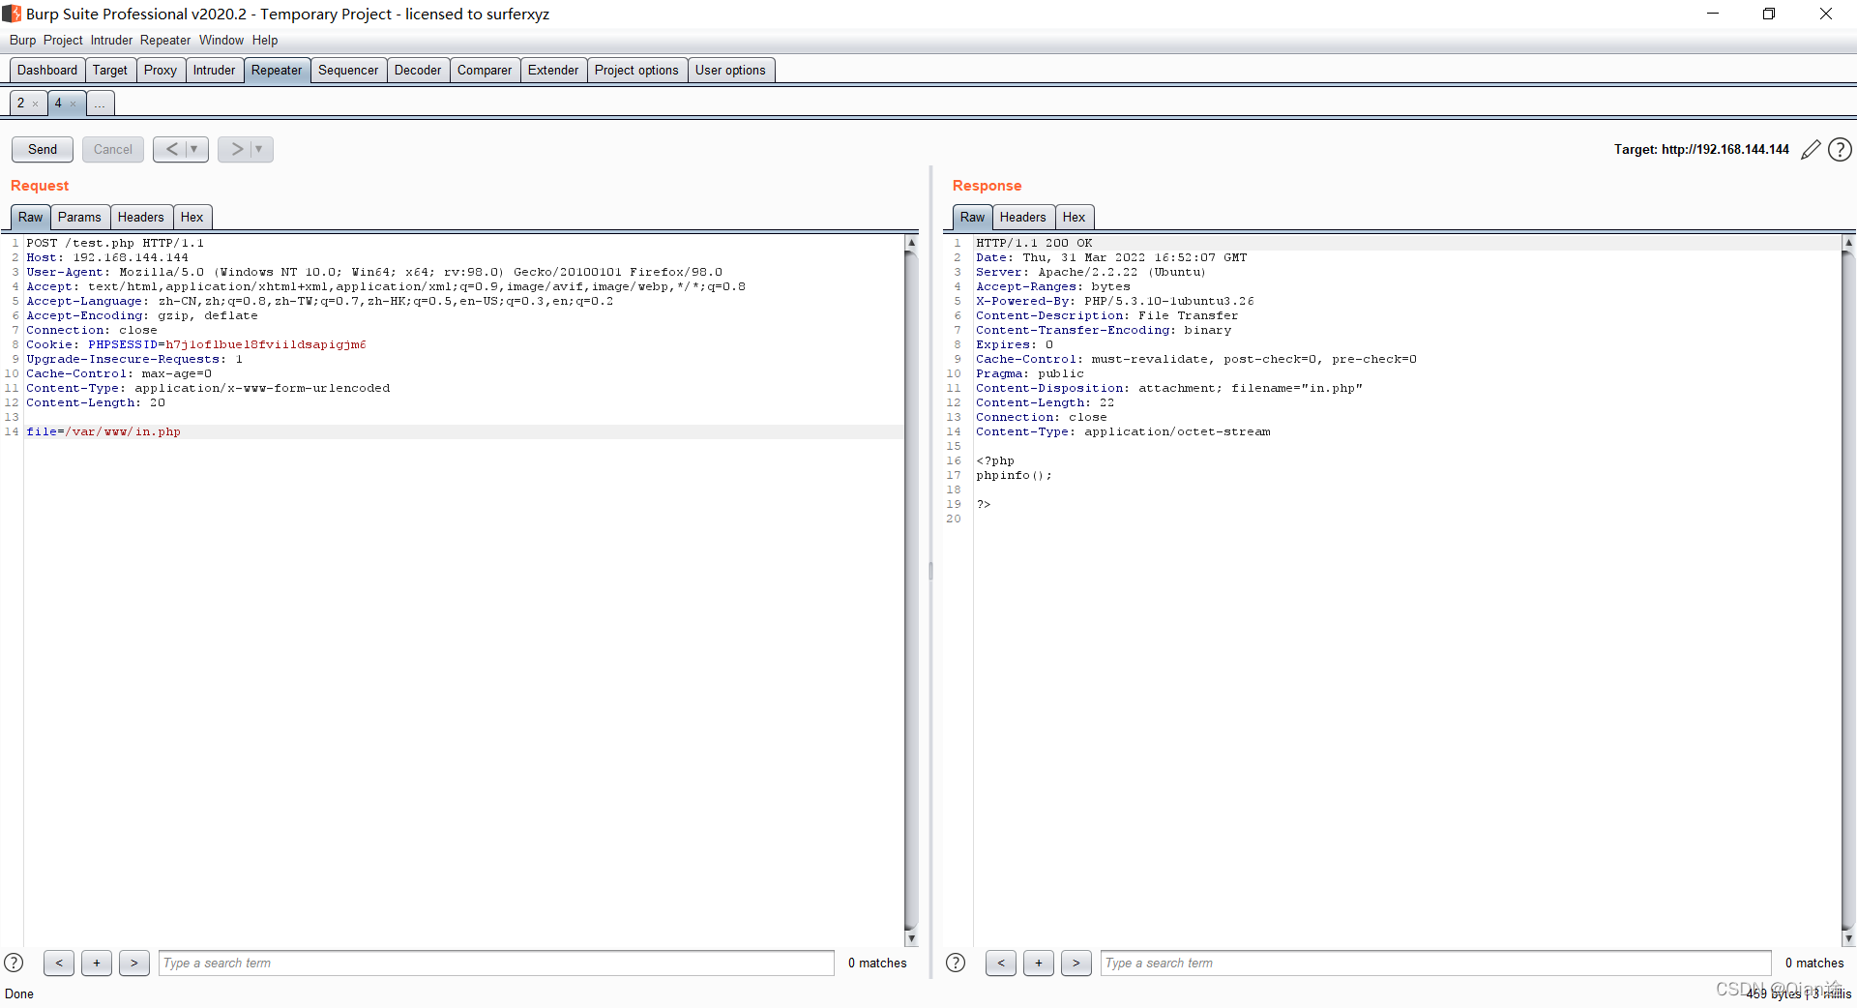Open the Window menu
Image resolution: width=1857 pixels, height=1008 pixels.
pos(221,40)
